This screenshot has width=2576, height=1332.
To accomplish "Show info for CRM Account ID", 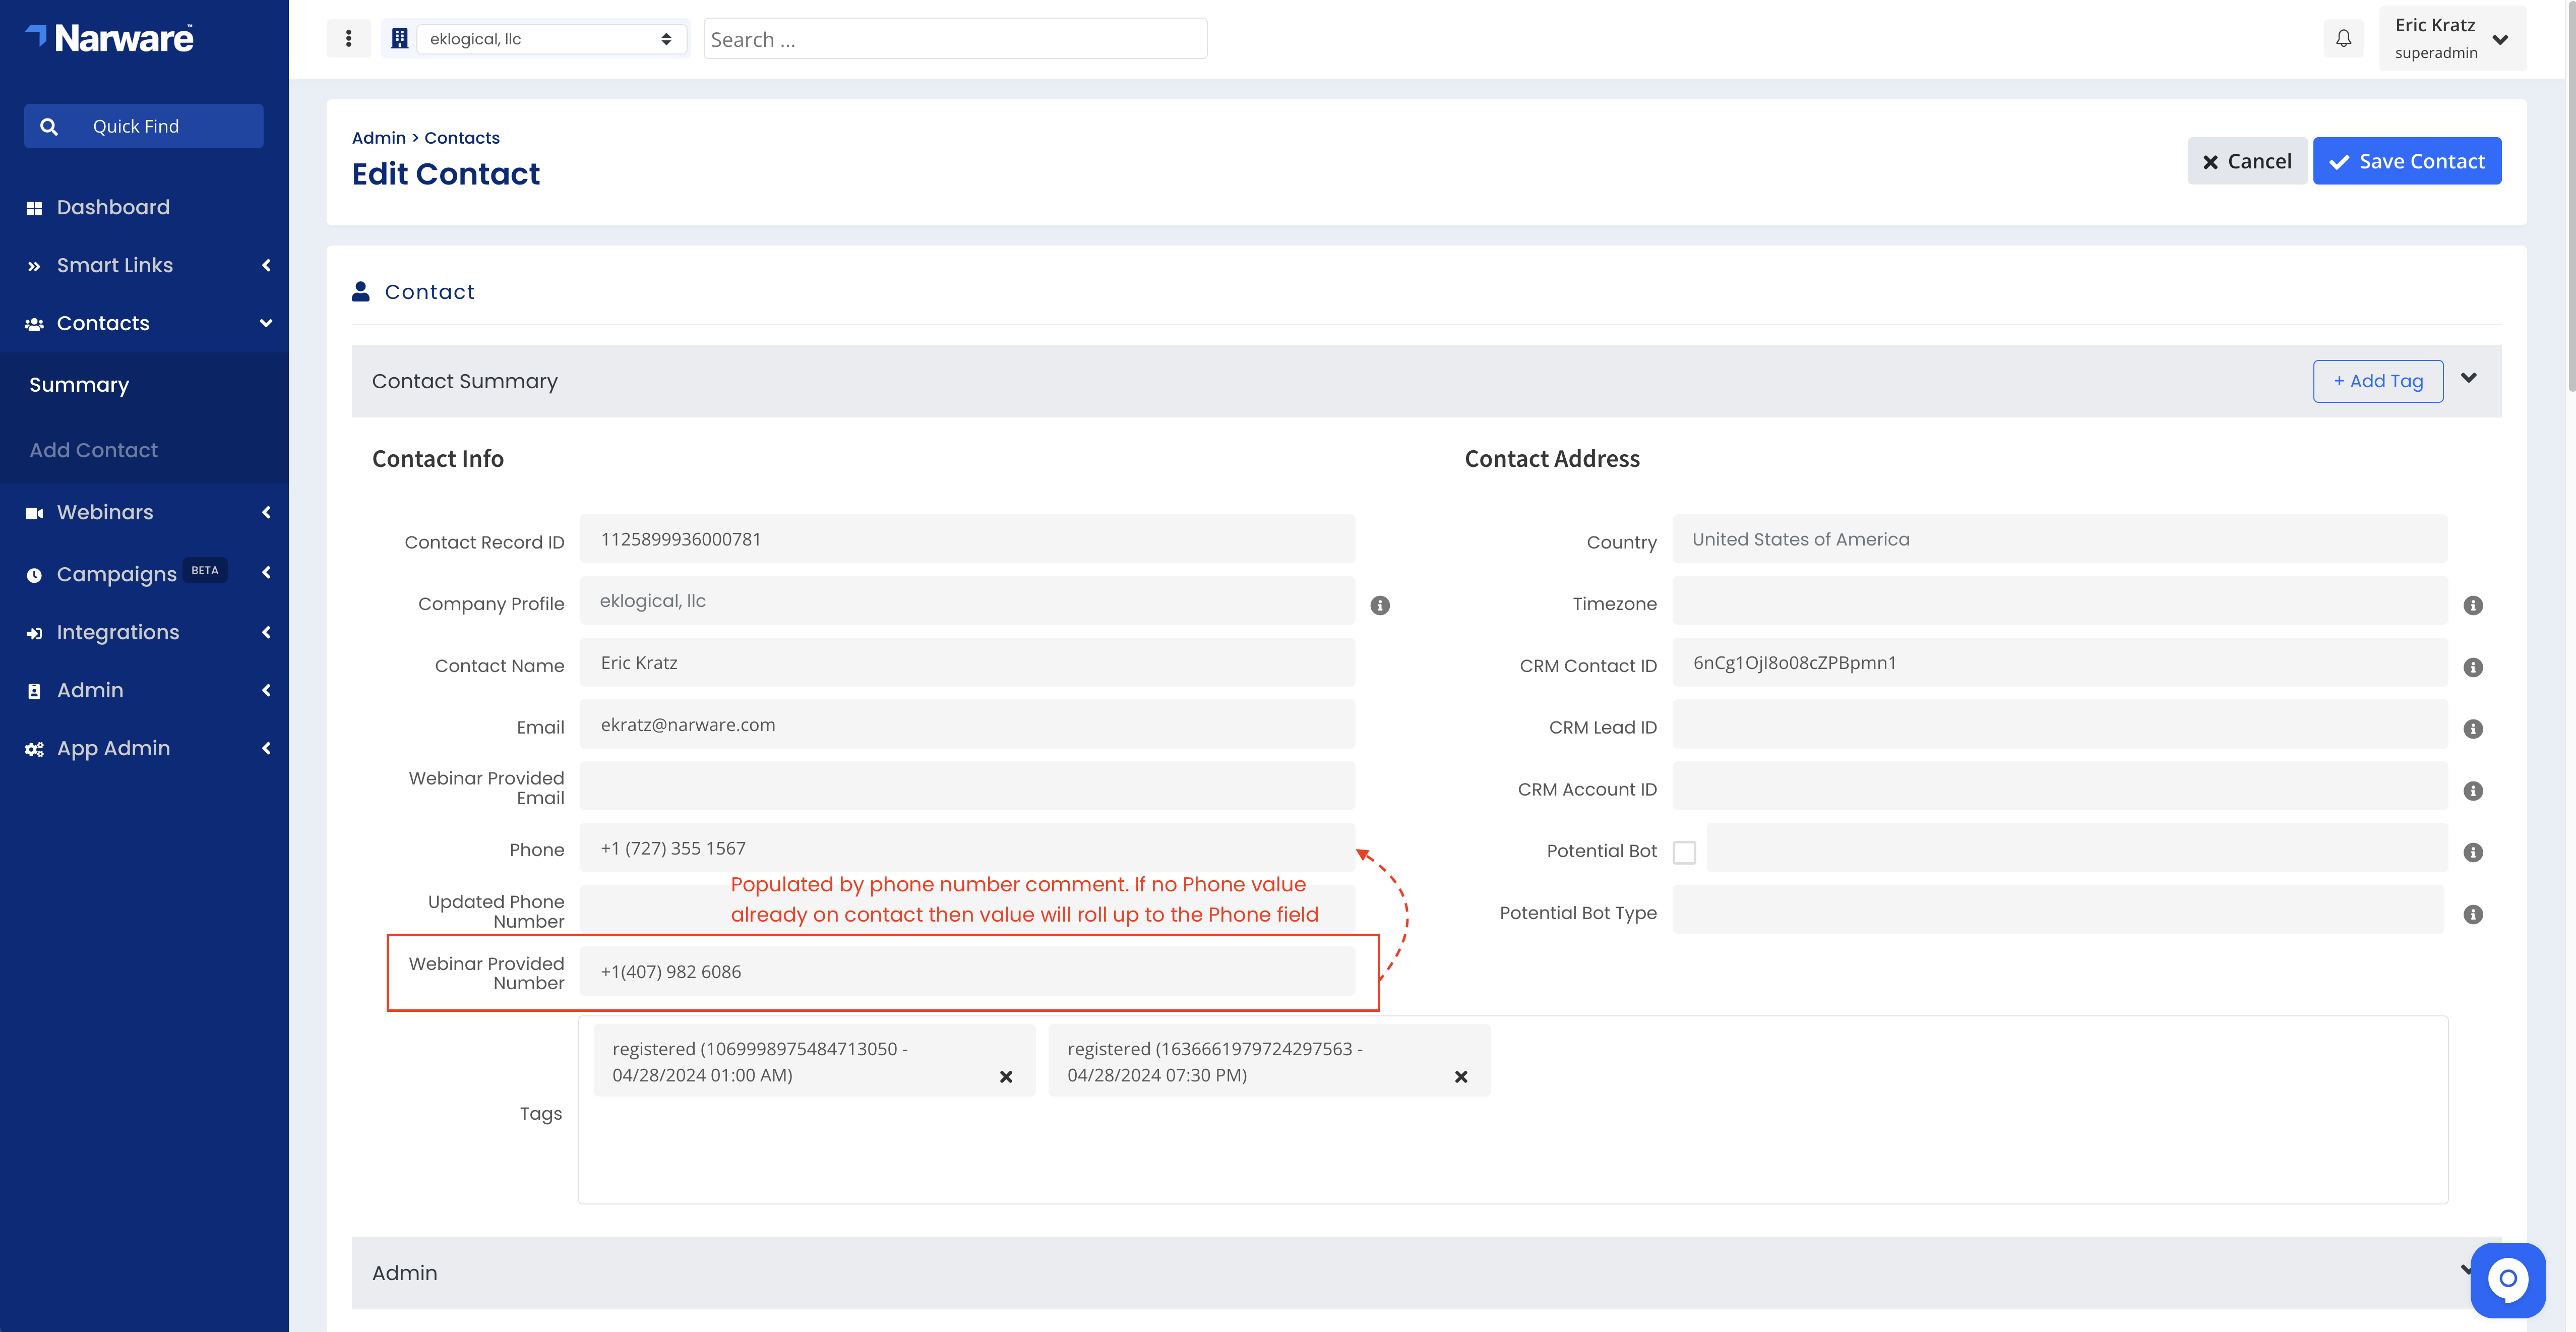I will 2473,791.
